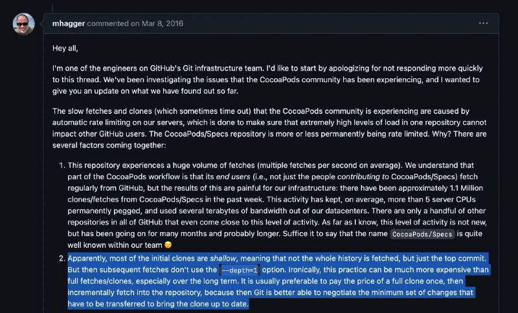Screen dimensions: 518x313
Task: Click the list number '1.' marker
Action: (x=62, y=166)
